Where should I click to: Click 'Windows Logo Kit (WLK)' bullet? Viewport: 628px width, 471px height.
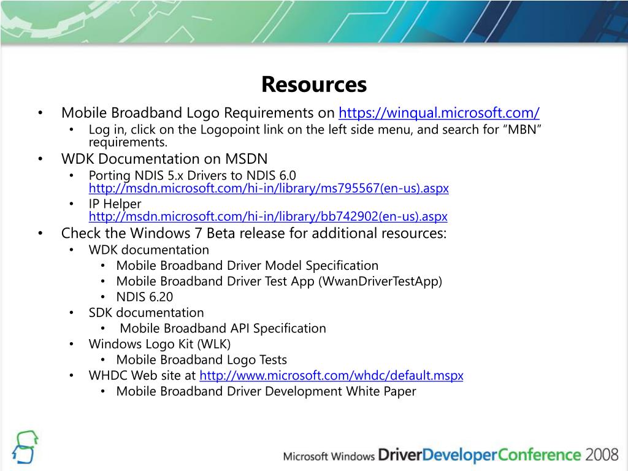[x=159, y=344]
